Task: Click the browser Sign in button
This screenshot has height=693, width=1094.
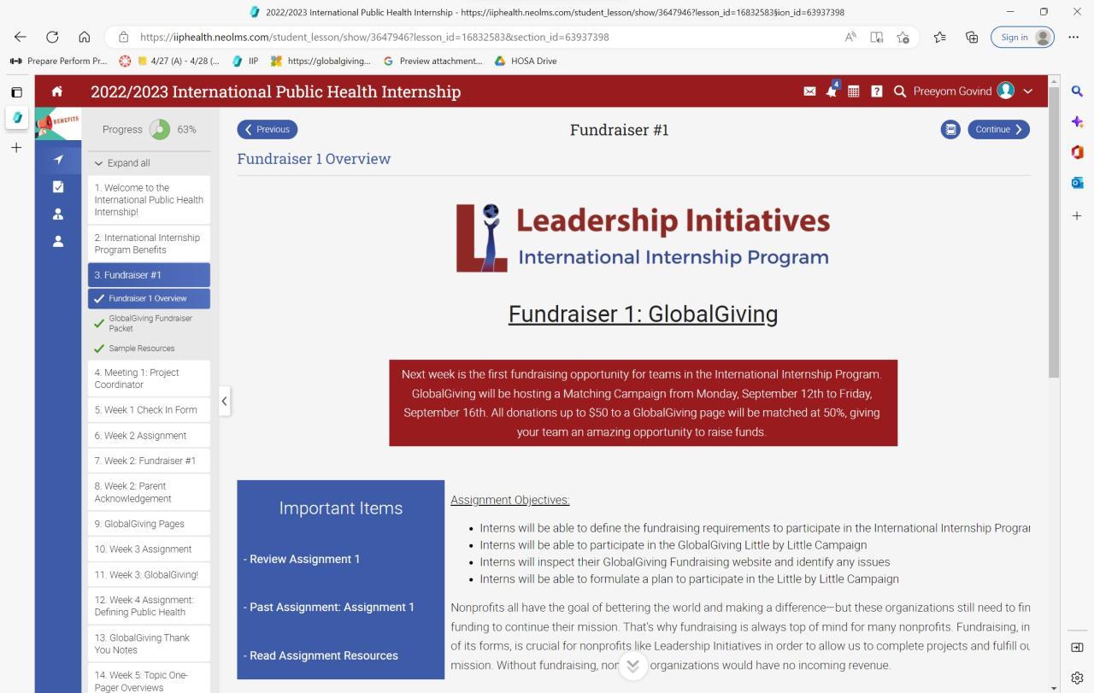Action: 1022,37
